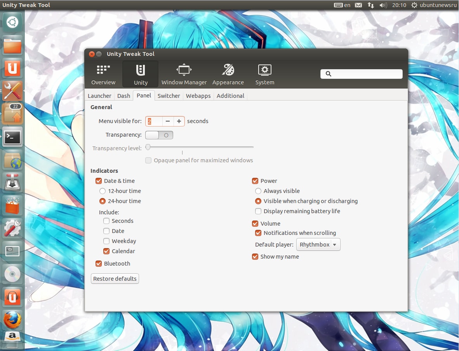Enable Display remaining battery life
The width and height of the screenshot is (459, 351).
[x=258, y=211]
